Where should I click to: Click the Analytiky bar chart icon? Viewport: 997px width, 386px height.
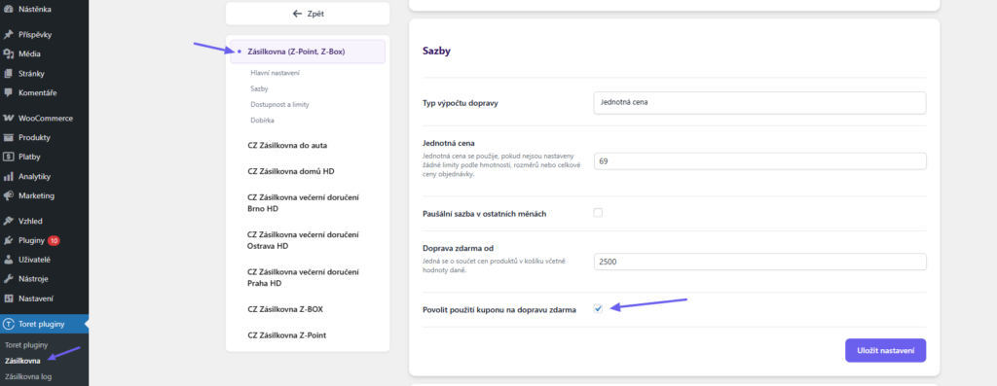[x=9, y=177]
